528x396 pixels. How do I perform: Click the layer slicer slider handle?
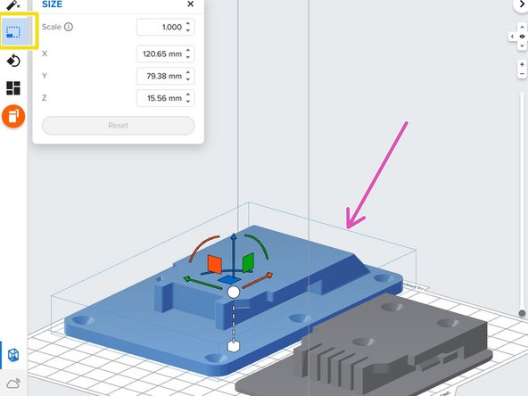(523, 313)
